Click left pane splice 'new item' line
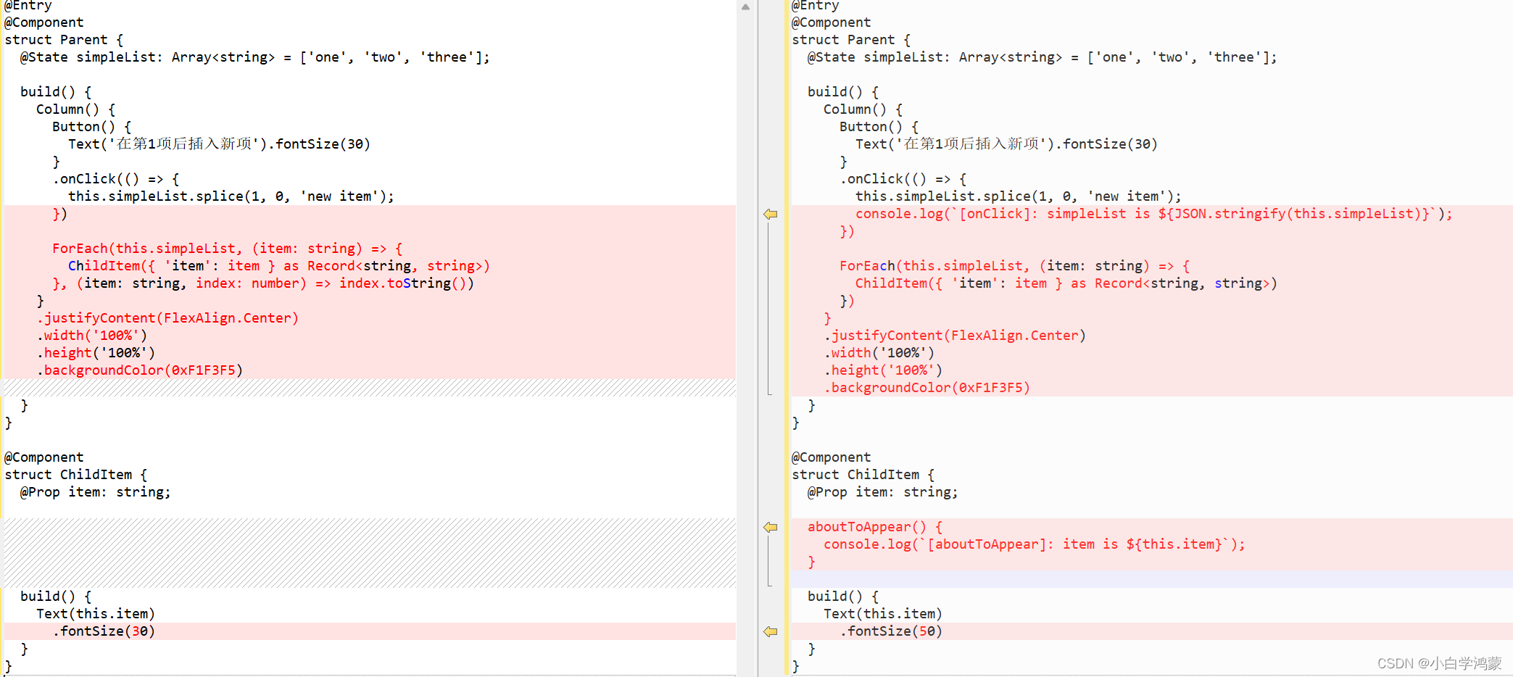 tap(231, 196)
